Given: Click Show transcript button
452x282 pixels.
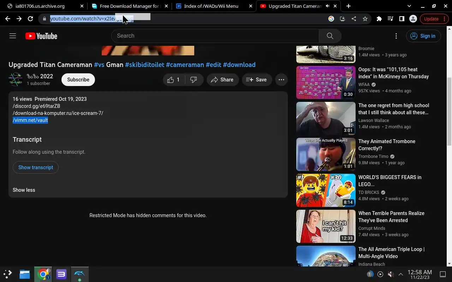Looking at the screenshot, I should (36, 167).
